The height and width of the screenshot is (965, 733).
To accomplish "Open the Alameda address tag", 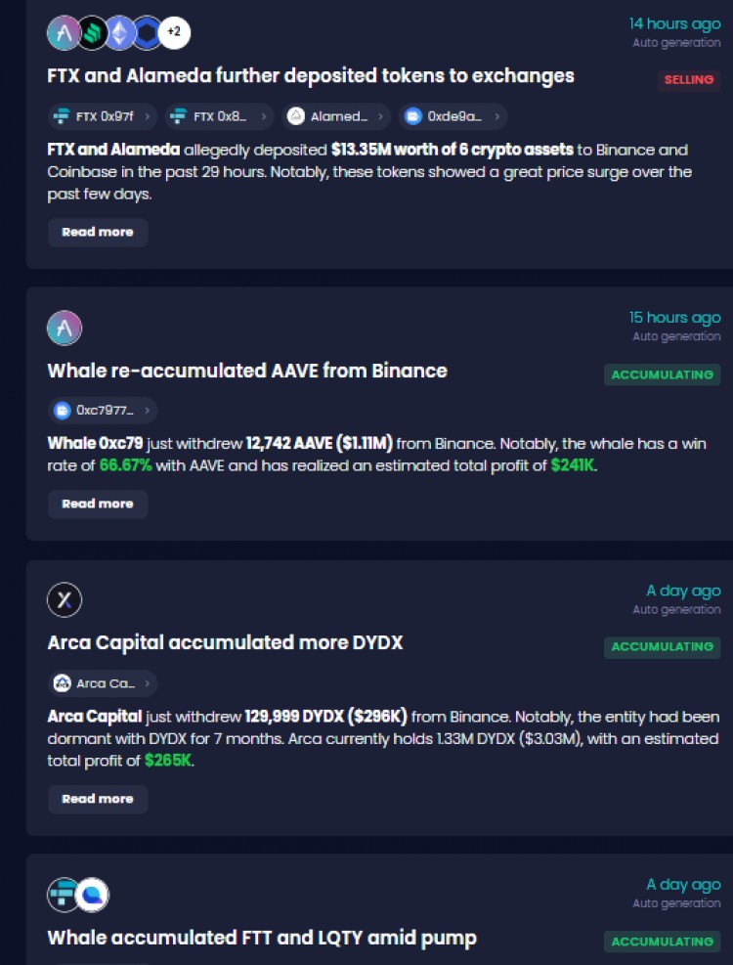I will 336,116.
